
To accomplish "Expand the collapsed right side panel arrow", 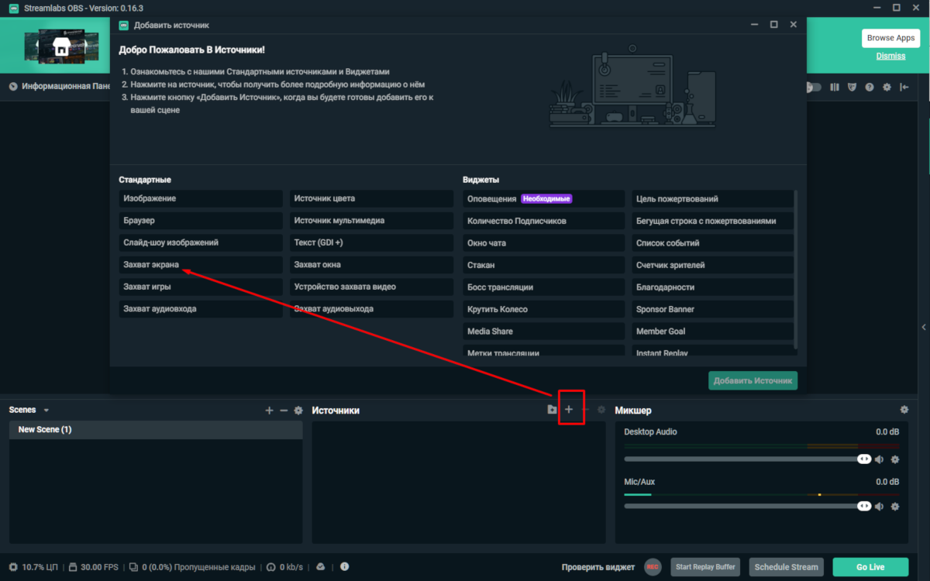I will (x=923, y=328).
